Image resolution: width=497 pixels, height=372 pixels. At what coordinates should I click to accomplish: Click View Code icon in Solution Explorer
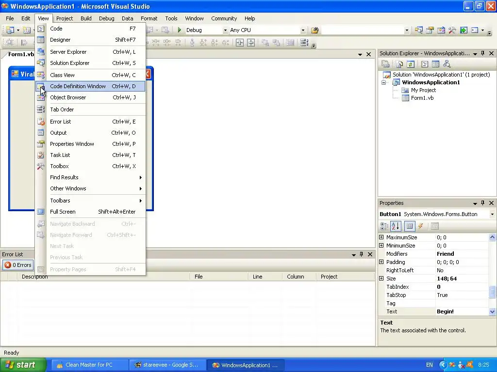tap(425, 64)
